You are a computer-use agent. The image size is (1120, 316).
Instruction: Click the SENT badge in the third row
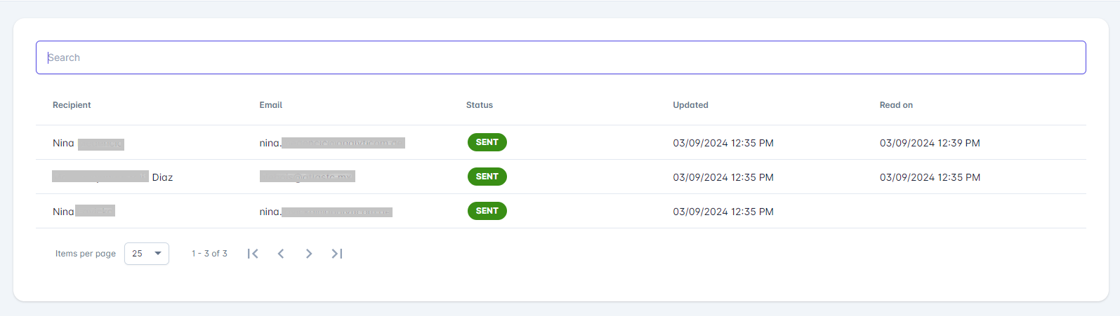click(x=487, y=211)
